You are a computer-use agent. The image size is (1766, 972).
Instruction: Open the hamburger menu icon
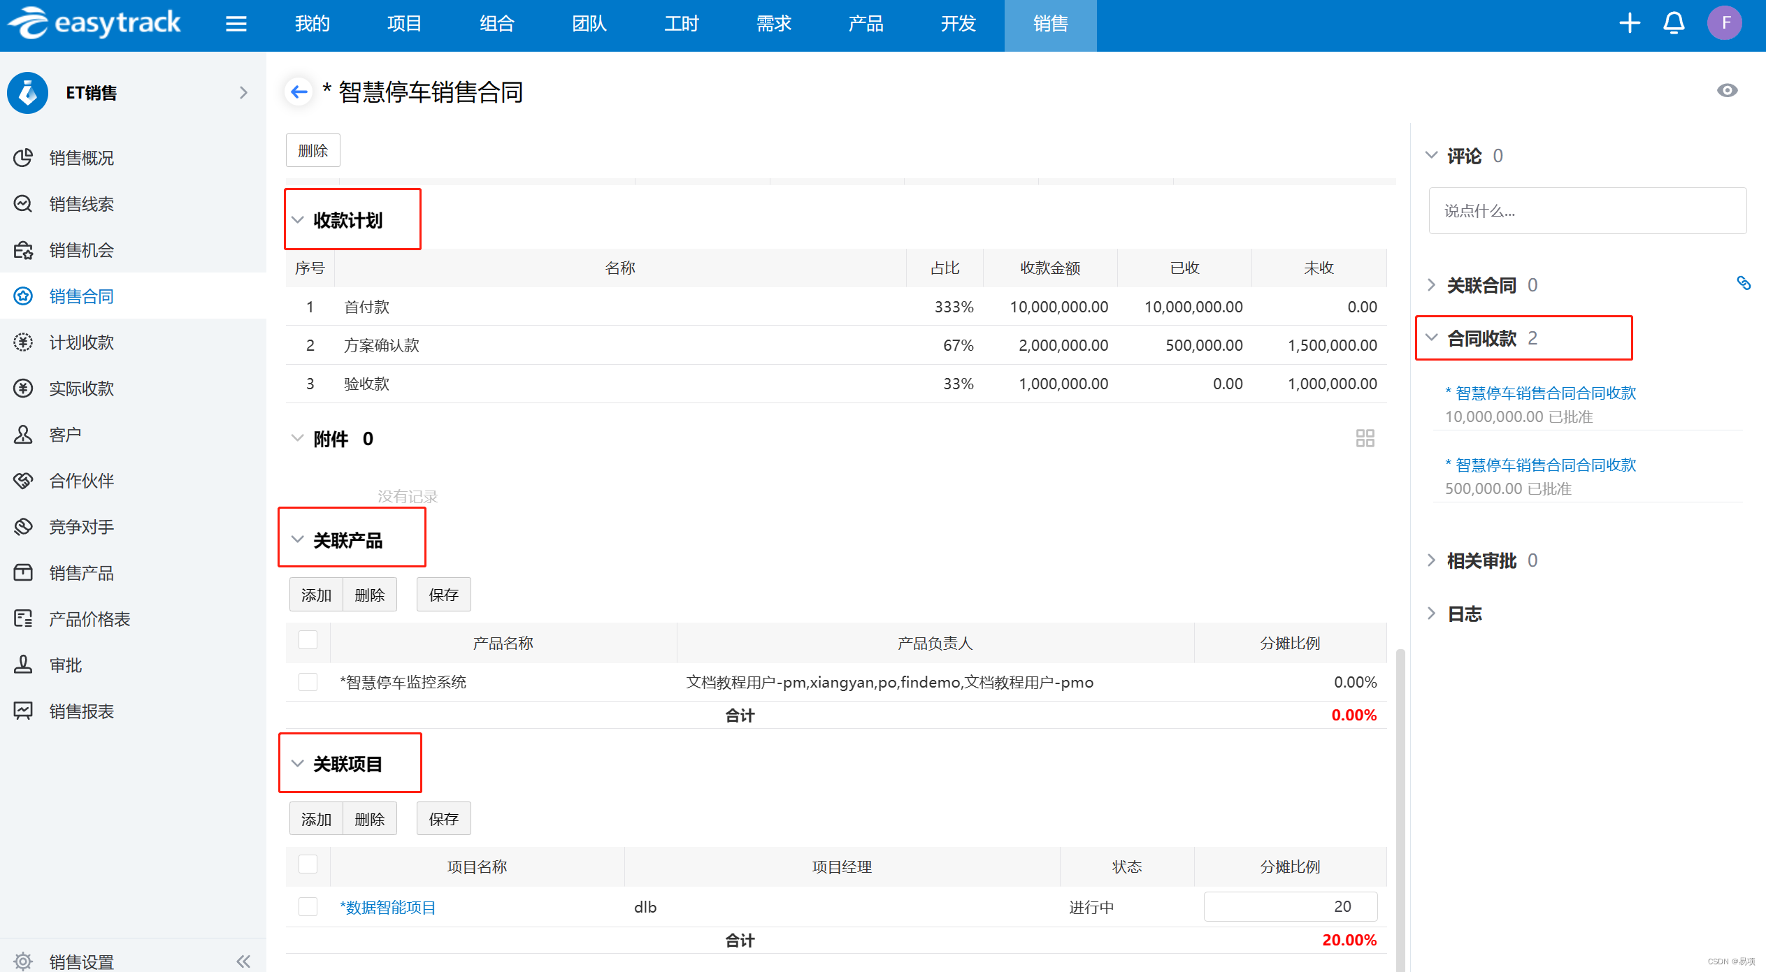236,24
